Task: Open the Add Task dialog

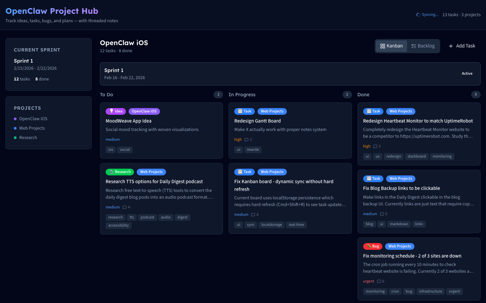Action: (462, 46)
